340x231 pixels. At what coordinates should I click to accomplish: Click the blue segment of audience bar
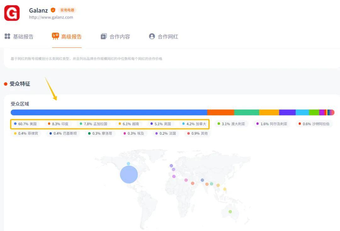coord(109,112)
